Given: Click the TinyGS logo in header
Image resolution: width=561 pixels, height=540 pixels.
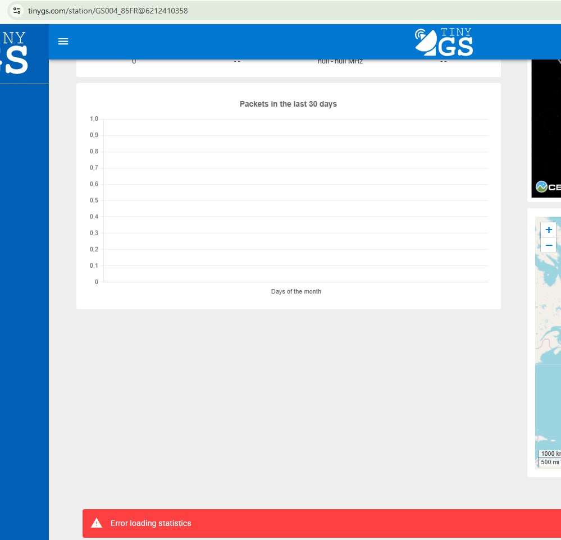Looking at the screenshot, I should (x=444, y=42).
